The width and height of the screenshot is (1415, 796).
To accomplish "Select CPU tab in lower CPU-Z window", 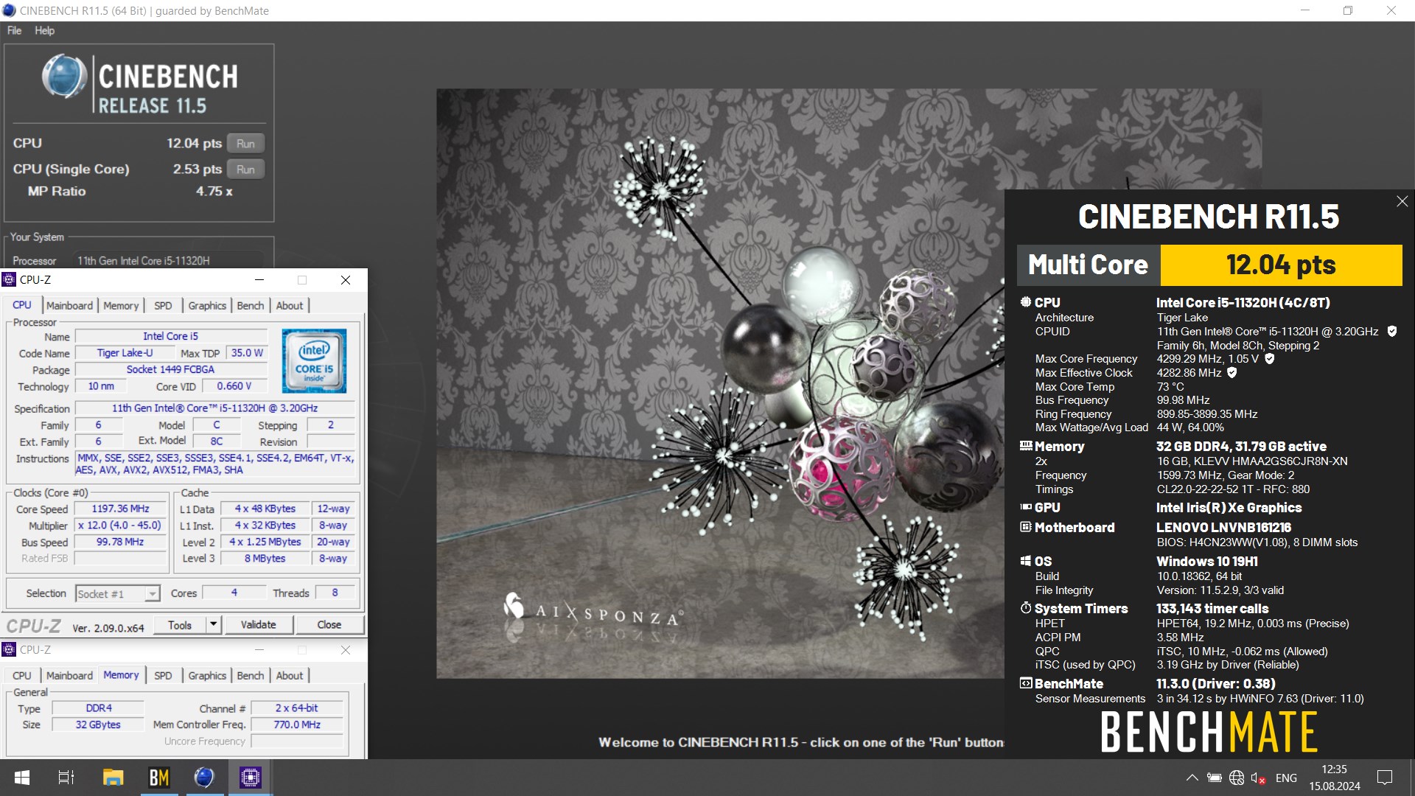I will [x=22, y=675].
